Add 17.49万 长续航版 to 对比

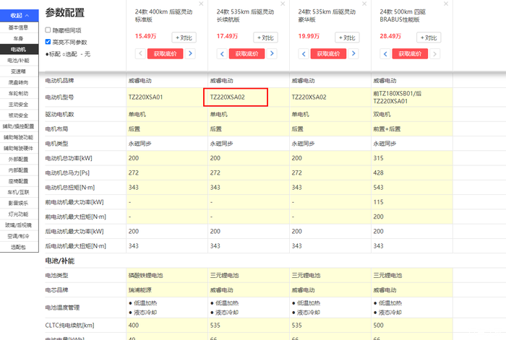[265, 37]
